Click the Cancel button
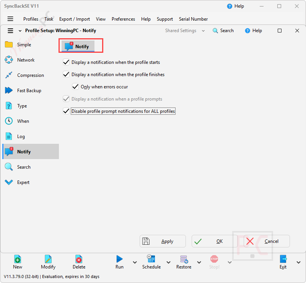Screen dimensions: 306x283 coord(267,241)
